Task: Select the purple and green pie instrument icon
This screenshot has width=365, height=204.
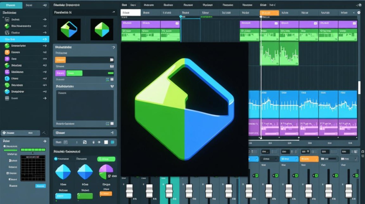Action: click(106, 172)
